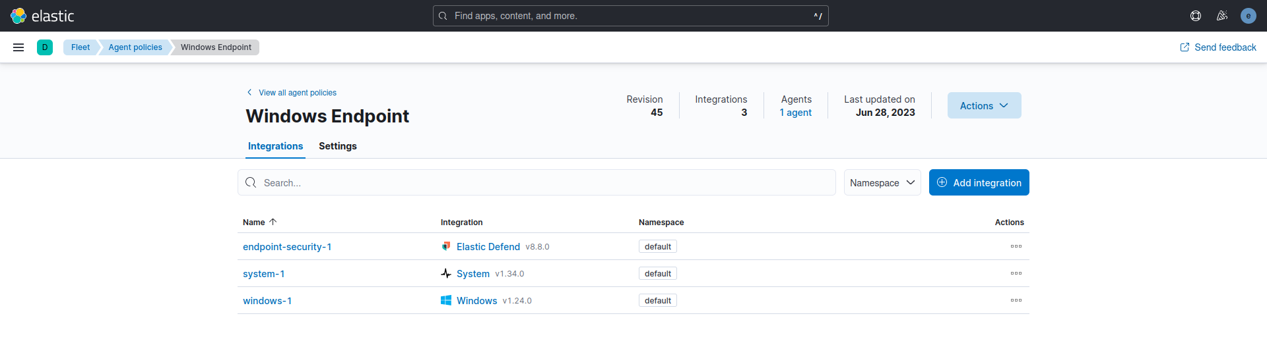The width and height of the screenshot is (1267, 343).
Task: Open actions menu for windows-1 row
Action: tap(1016, 300)
